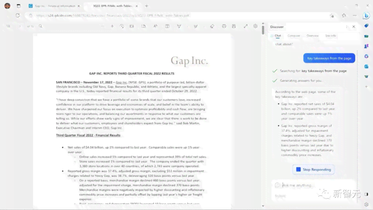
Task: Save the PDF document
Action: pyautogui.click(x=234, y=26)
